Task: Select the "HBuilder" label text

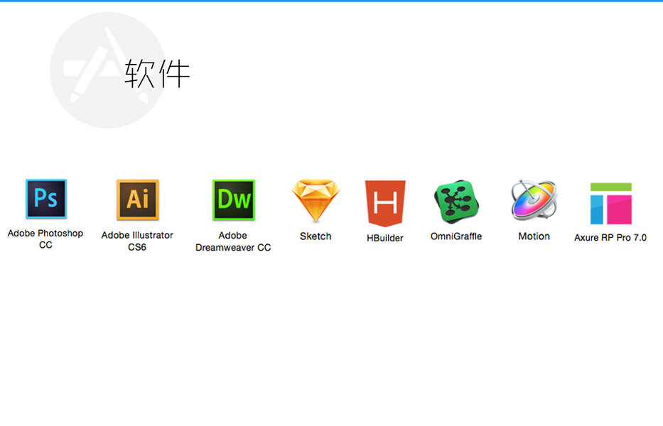Action: coord(385,238)
